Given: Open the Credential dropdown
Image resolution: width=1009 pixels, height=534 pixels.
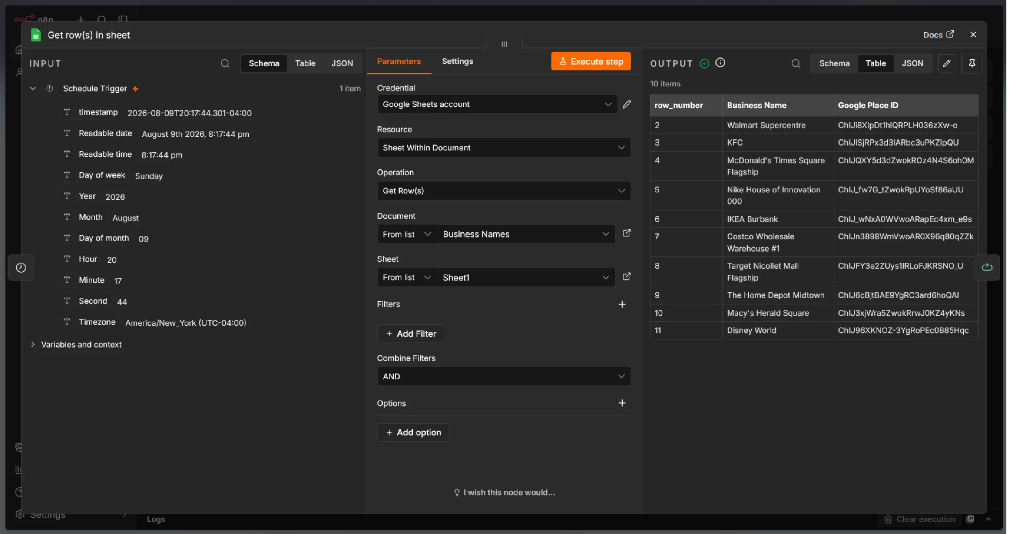Looking at the screenshot, I should 497,104.
